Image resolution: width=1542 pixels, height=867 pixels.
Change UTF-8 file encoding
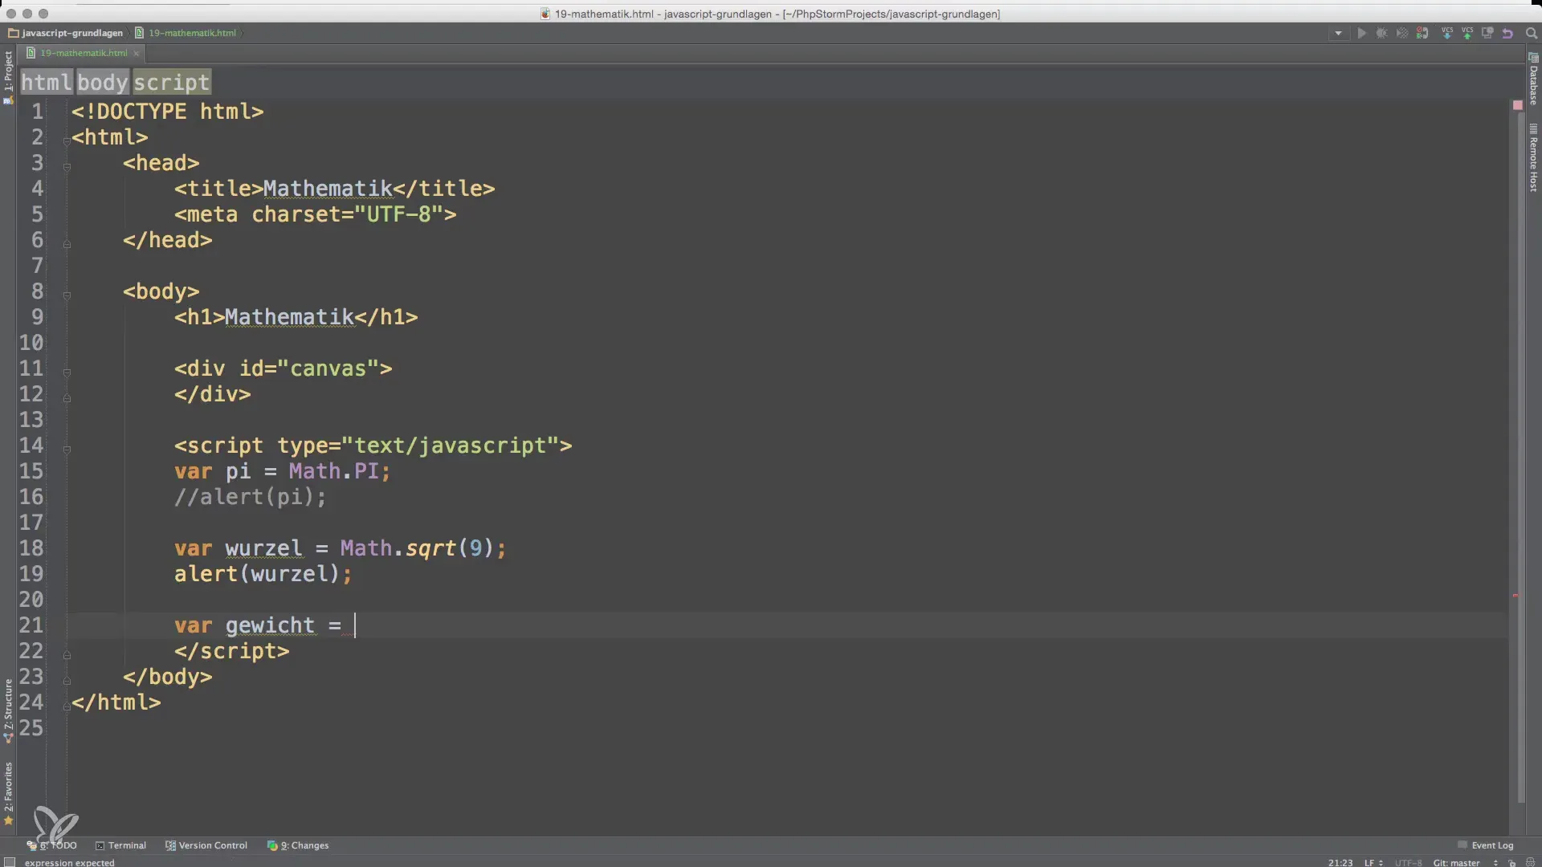(1408, 863)
